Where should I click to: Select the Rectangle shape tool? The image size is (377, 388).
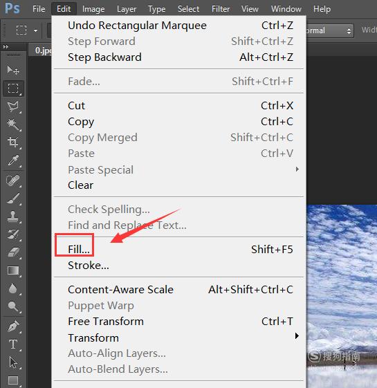pos(13,380)
